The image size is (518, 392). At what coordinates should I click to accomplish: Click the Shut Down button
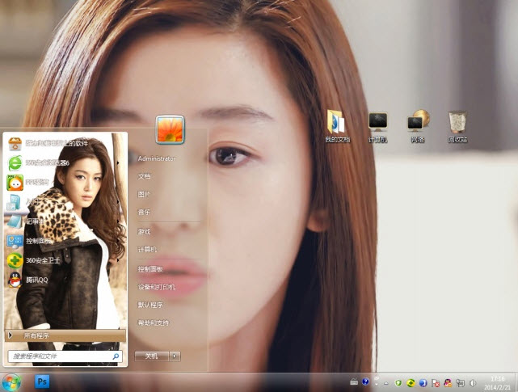coord(151,356)
